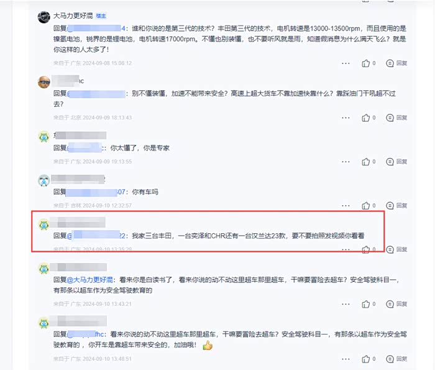Like the 别不懂装懂 comment from 北京

coord(369,118)
